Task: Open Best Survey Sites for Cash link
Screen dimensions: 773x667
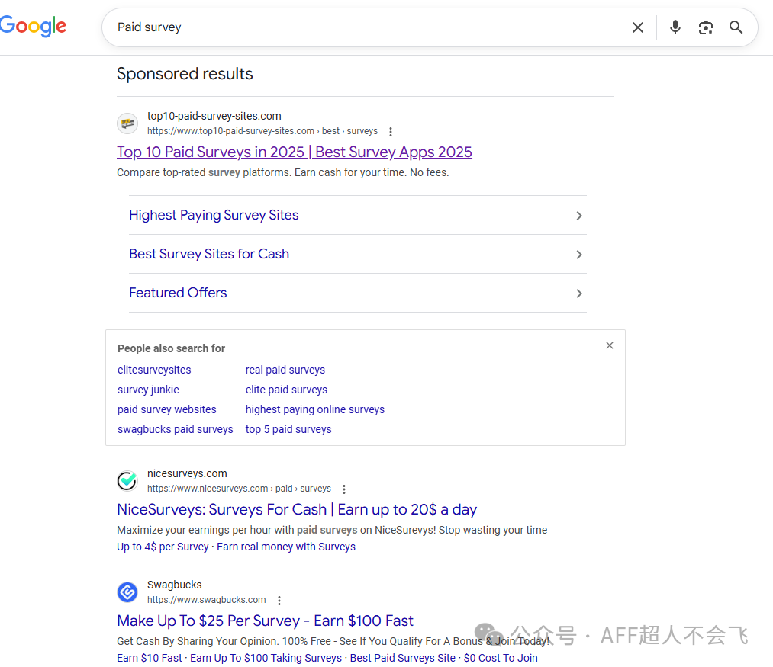Action: coord(209,254)
